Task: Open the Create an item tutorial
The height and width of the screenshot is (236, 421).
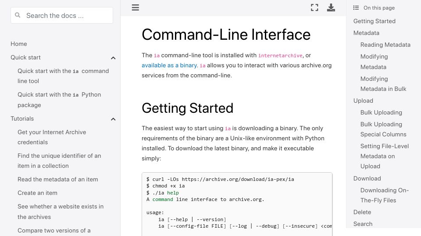Action: coord(37,193)
